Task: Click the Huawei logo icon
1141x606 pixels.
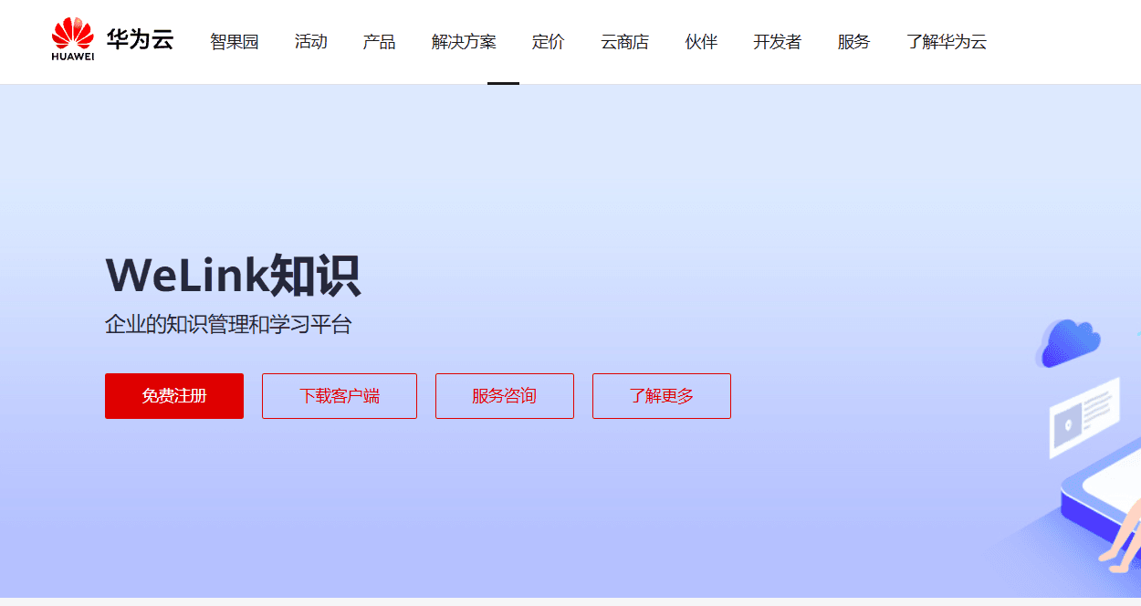Action: pyautogui.click(x=73, y=40)
